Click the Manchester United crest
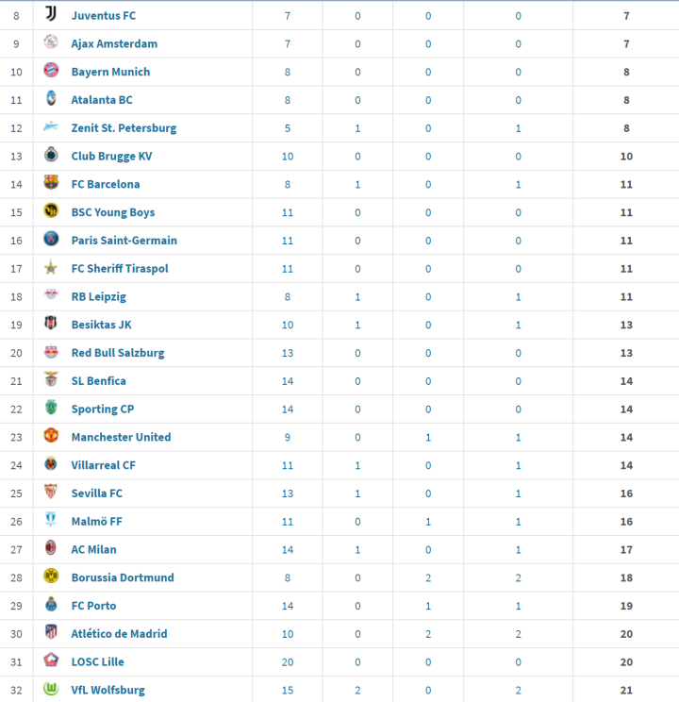Image resolution: width=679 pixels, height=702 pixels. click(51, 437)
